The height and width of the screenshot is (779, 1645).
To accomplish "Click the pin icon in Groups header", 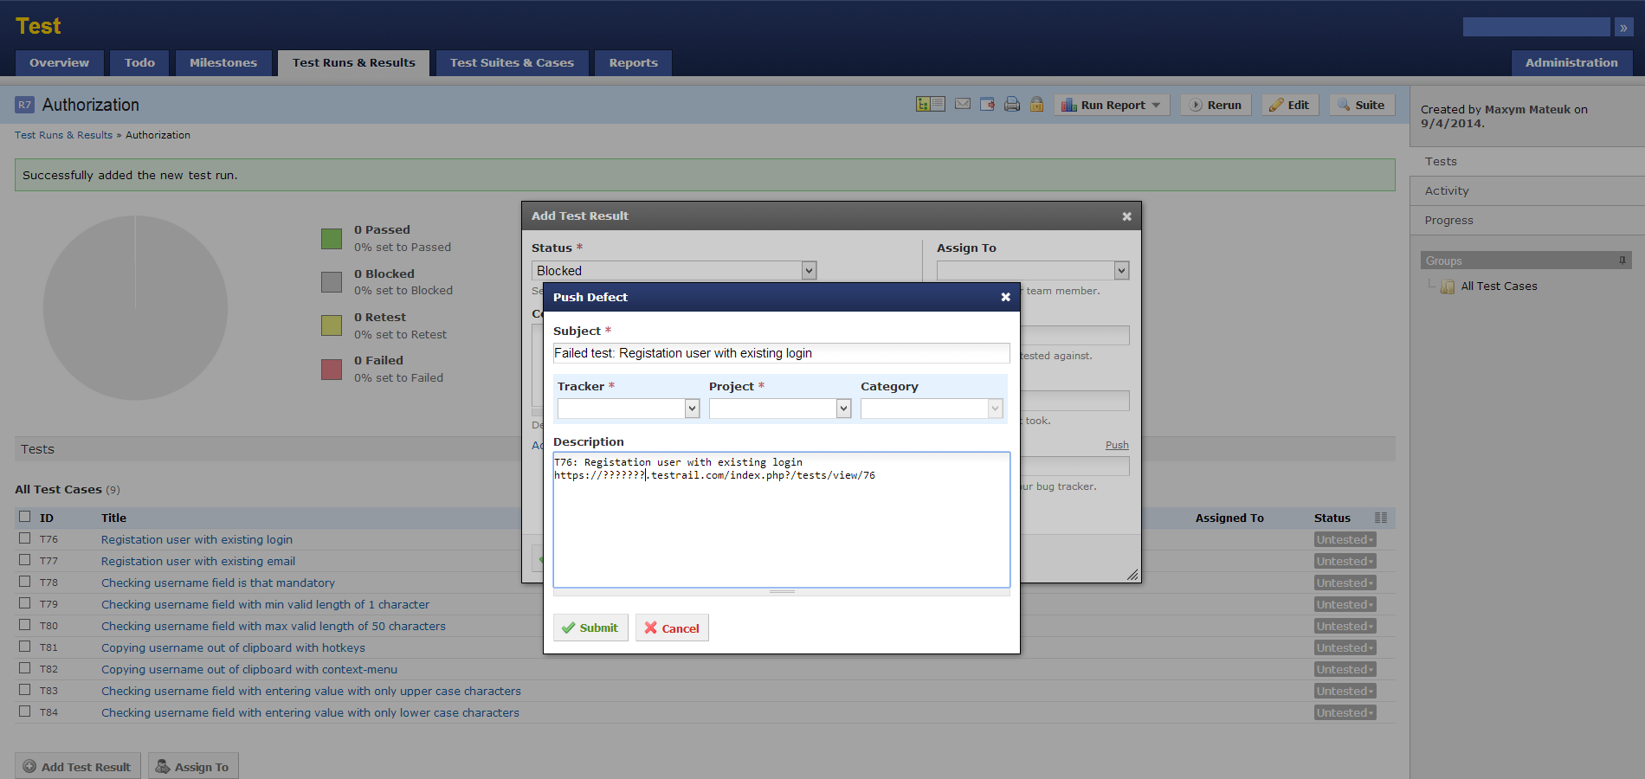I will tap(1622, 260).
